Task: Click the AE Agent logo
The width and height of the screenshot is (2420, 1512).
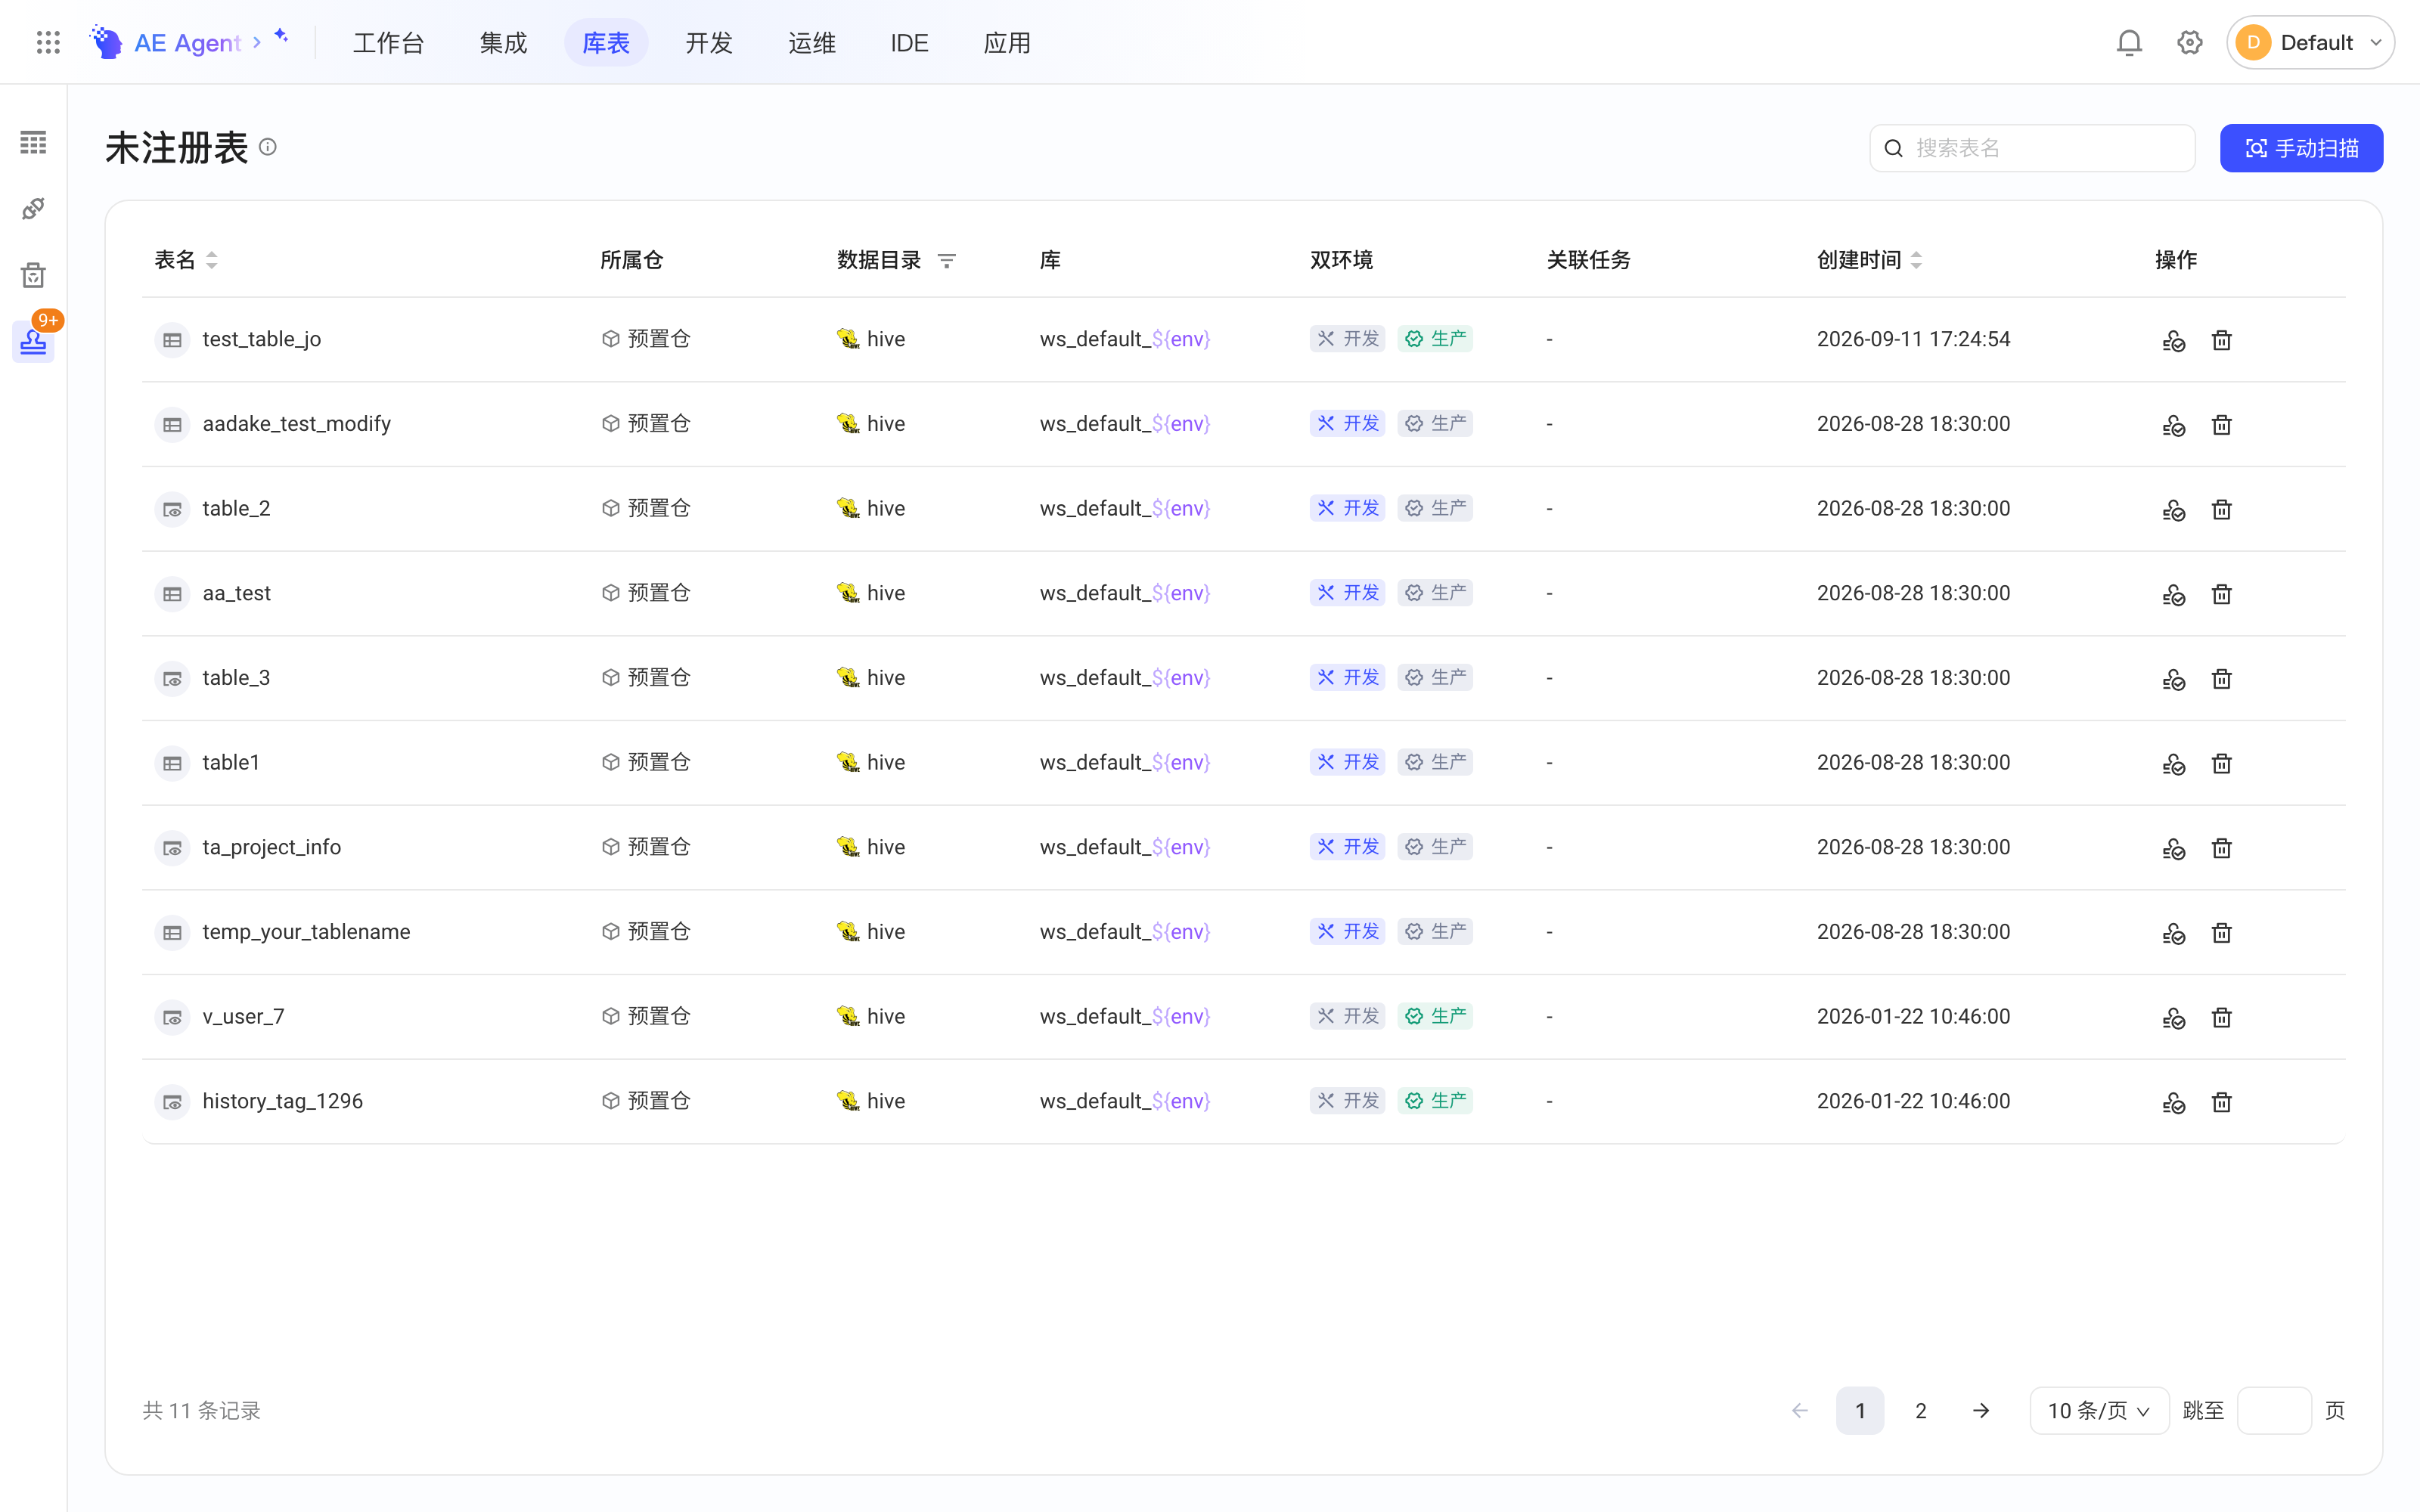Action: coord(105,42)
